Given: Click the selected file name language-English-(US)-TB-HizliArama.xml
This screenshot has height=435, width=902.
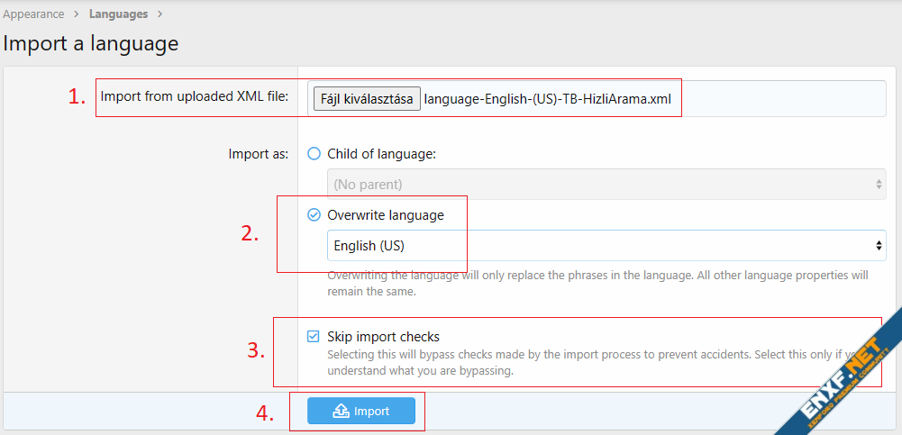Looking at the screenshot, I should [x=547, y=98].
